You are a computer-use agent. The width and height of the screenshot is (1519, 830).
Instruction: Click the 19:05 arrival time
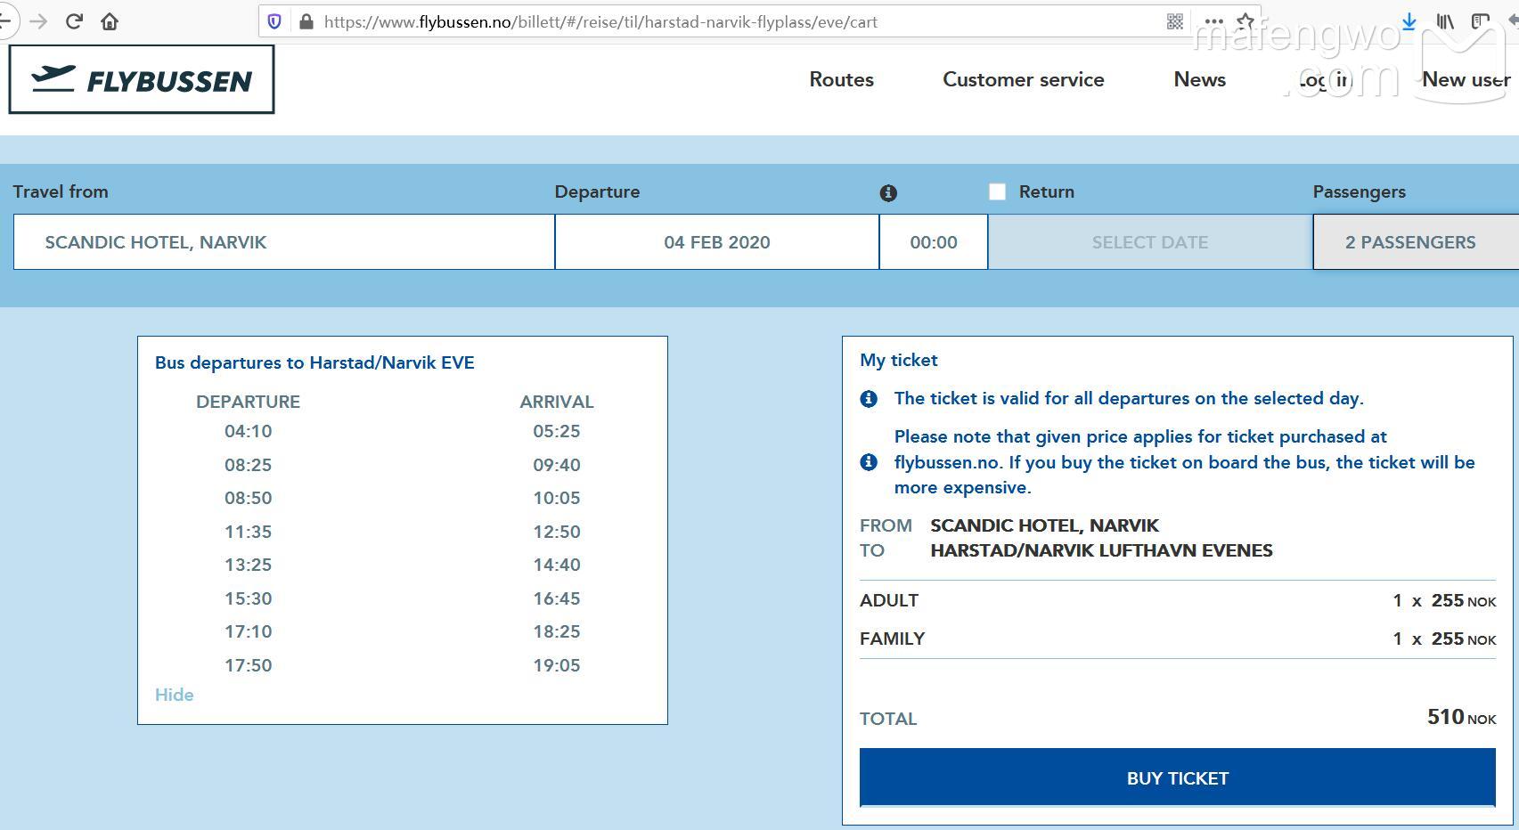click(x=557, y=665)
